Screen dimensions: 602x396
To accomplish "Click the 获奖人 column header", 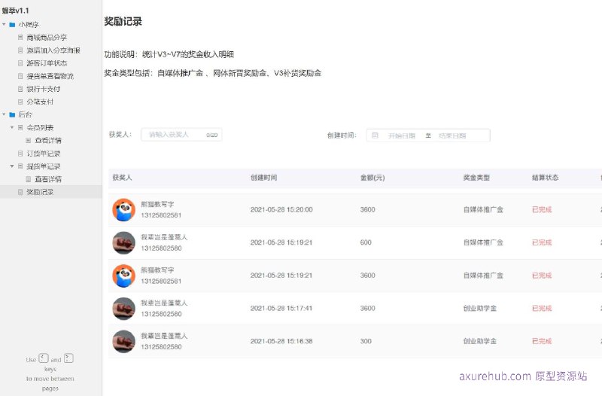I will point(122,178).
